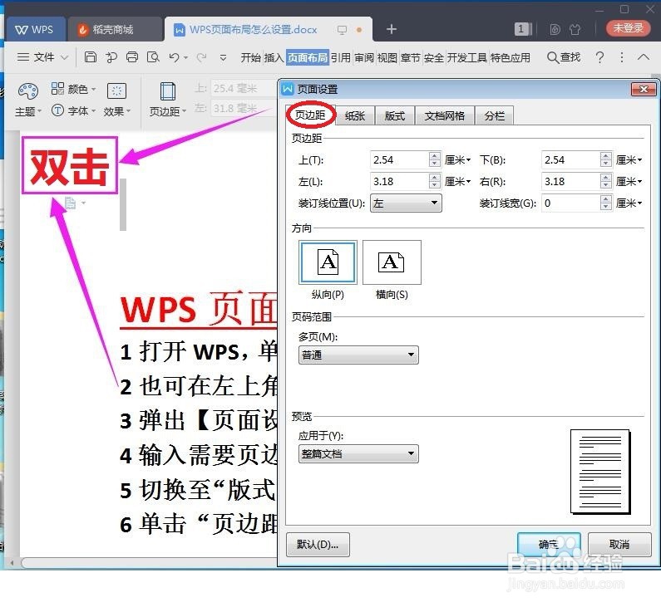661x607 pixels.
Task: Open the 字体 theme fonts dropdown
Action: pyautogui.click(x=74, y=110)
